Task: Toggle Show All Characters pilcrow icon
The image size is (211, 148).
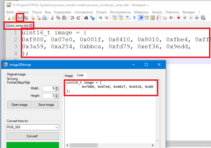Action: [x=134, y=18]
